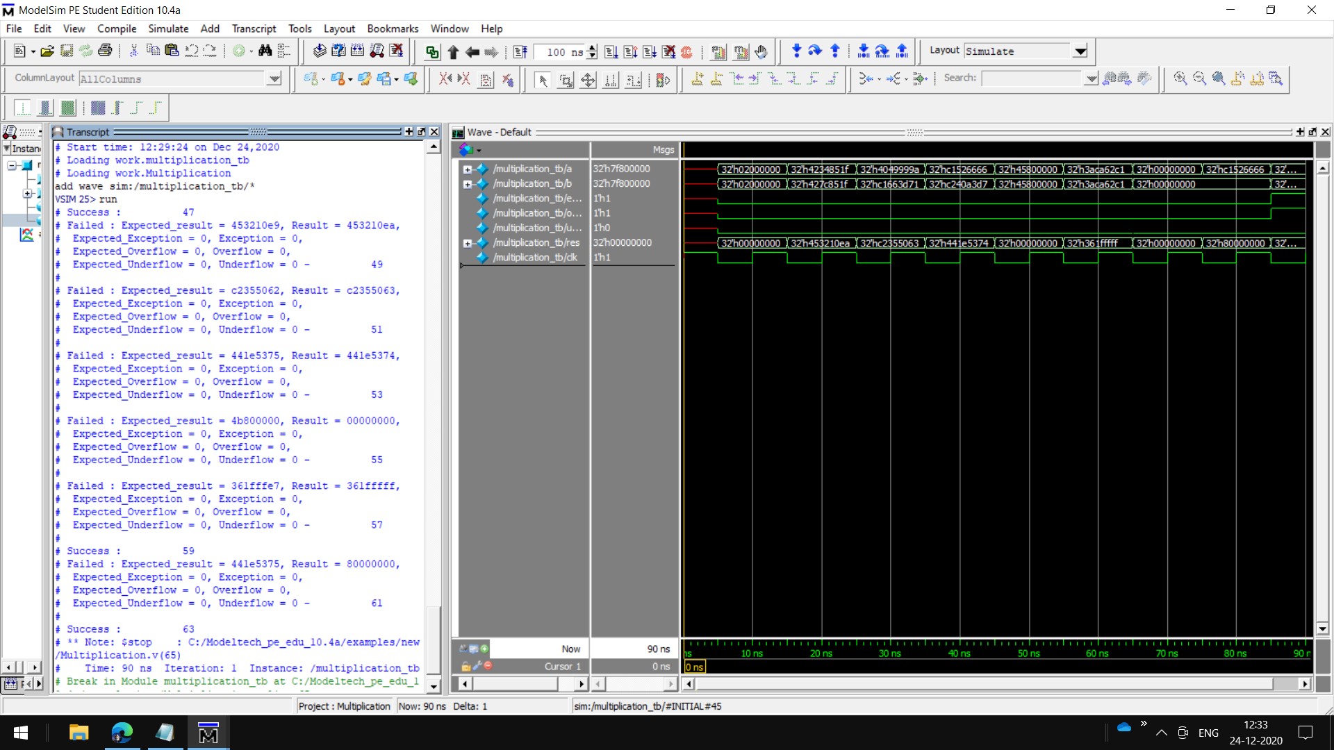Click the Find binoculars icon
1334x750 pixels.
(265, 51)
